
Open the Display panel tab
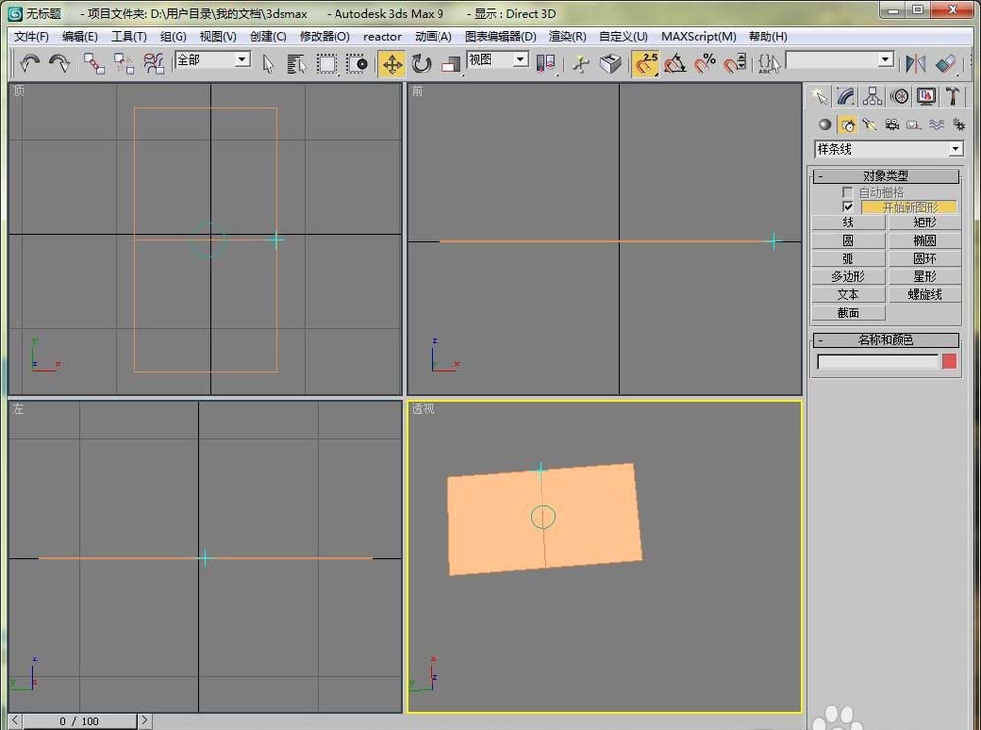[926, 96]
